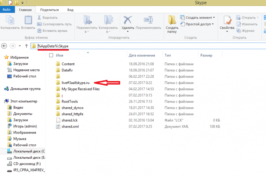Select the shared.xml file

[70, 127]
